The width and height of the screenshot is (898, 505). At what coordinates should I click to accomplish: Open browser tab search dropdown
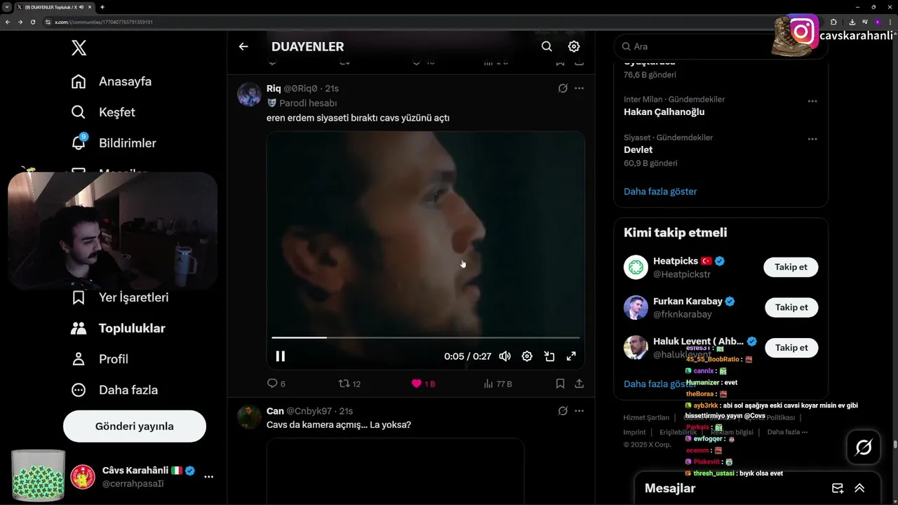6,7
